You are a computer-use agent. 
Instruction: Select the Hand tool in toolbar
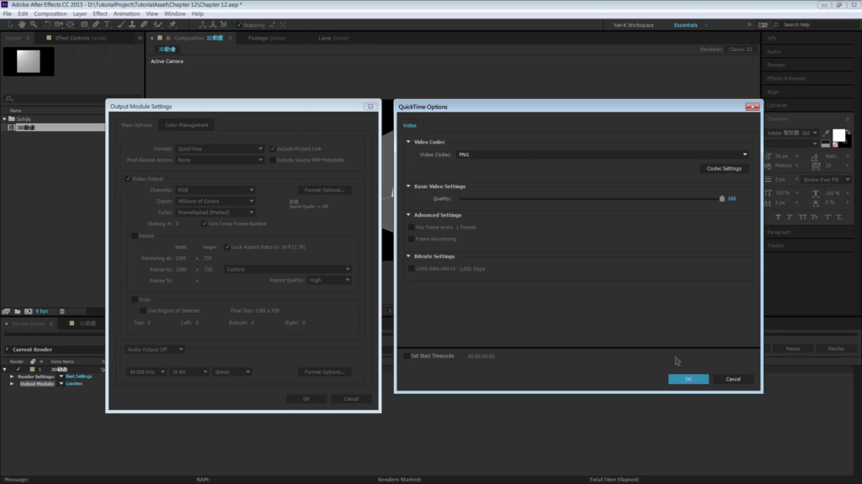[21, 24]
